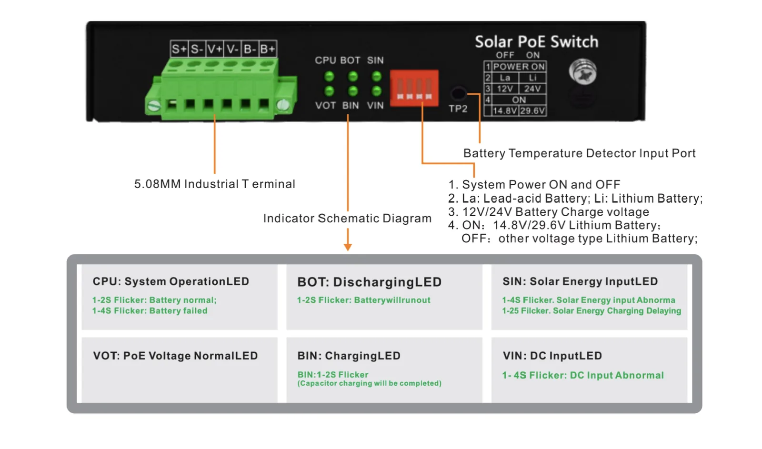Screen dimensions: 762x449
Task: Click the Li cell in table
Action: coord(532,78)
